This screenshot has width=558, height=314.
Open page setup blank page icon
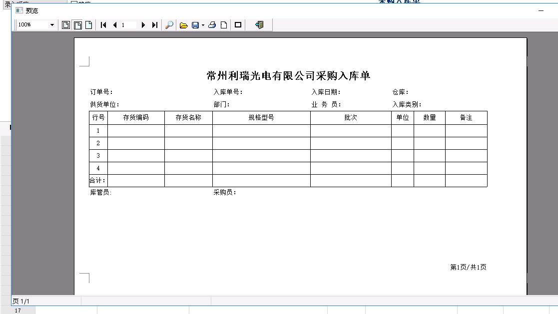point(224,25)
